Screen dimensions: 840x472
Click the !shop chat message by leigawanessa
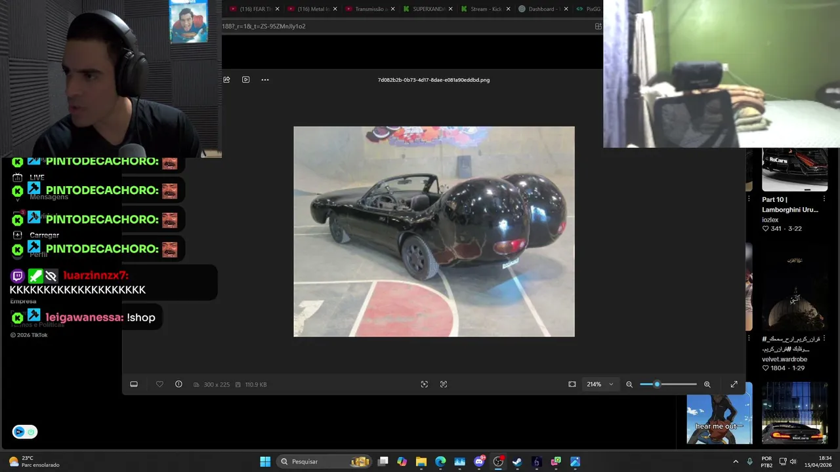click(x=141, y=317)
